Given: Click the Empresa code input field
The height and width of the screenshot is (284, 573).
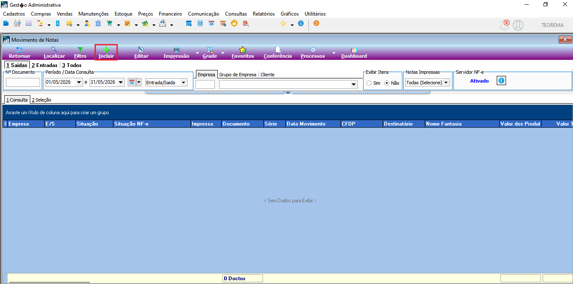Looking at the screenshot, I should click(x=205, y=85).
